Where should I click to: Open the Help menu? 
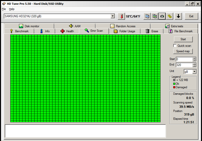point(11,9)
